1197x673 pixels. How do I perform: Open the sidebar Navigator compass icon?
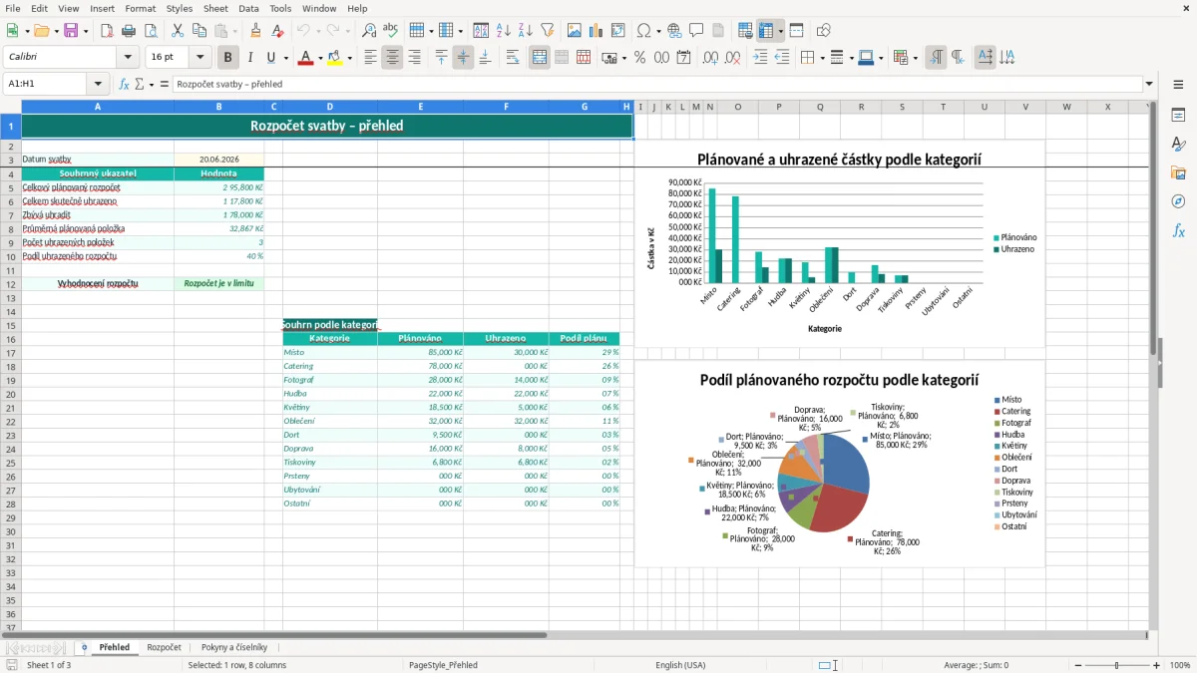pos(1178,201)
